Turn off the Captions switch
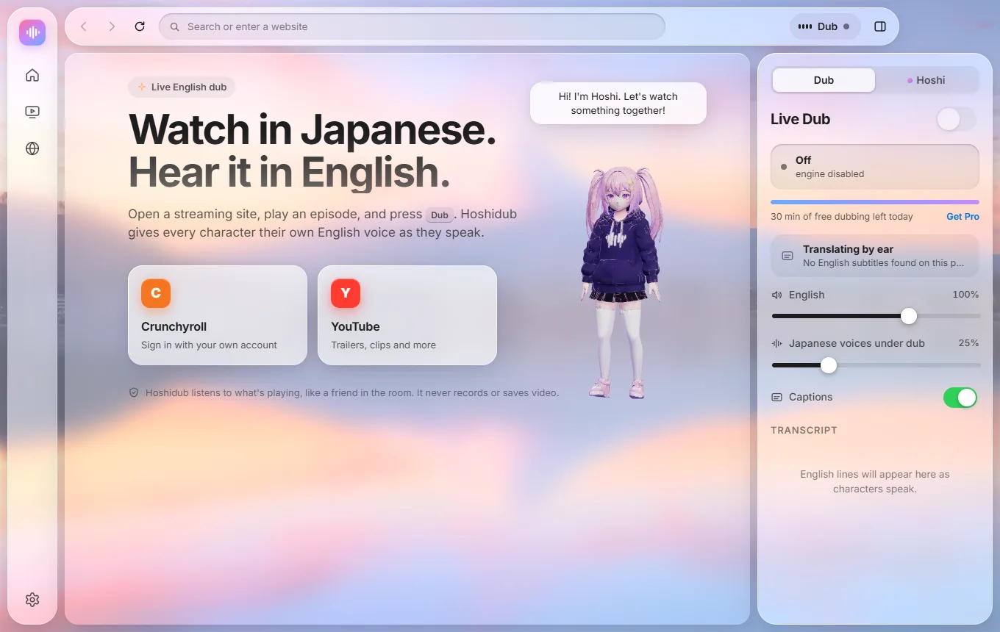1000x632 pixels. click(960, 398)
